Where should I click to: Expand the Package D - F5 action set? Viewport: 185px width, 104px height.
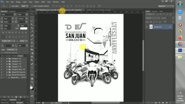(x=7, y=67)
